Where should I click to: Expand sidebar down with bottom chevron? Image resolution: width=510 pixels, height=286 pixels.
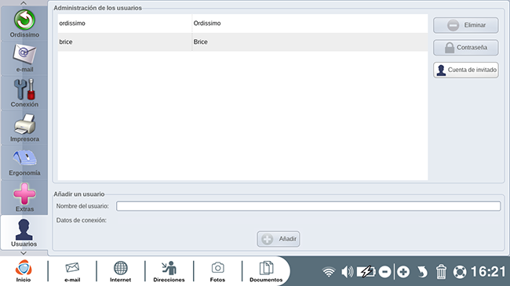[x=24, y=253]
